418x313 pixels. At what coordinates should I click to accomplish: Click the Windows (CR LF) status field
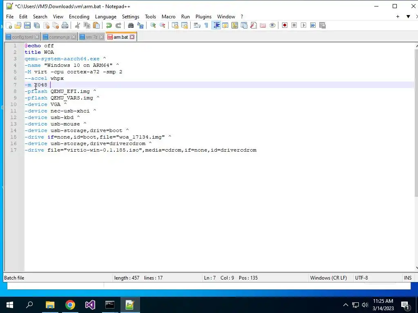[x=329, y=278]
